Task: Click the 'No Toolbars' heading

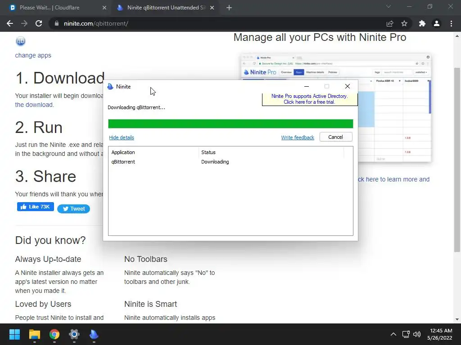Action: click(x=146, y=259)
